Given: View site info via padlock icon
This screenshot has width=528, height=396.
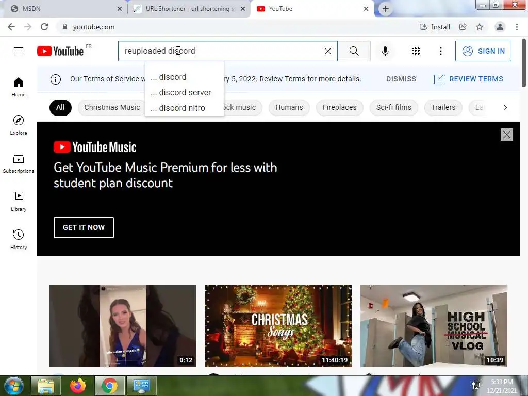Looking at the screenshot, I should [65, 27].
